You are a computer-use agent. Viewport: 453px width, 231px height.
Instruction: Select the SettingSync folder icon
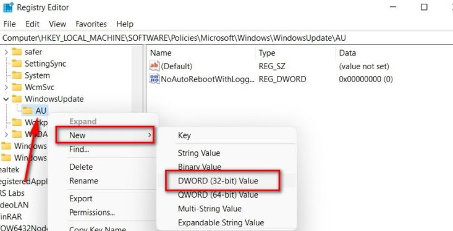(x=17, y=64)
